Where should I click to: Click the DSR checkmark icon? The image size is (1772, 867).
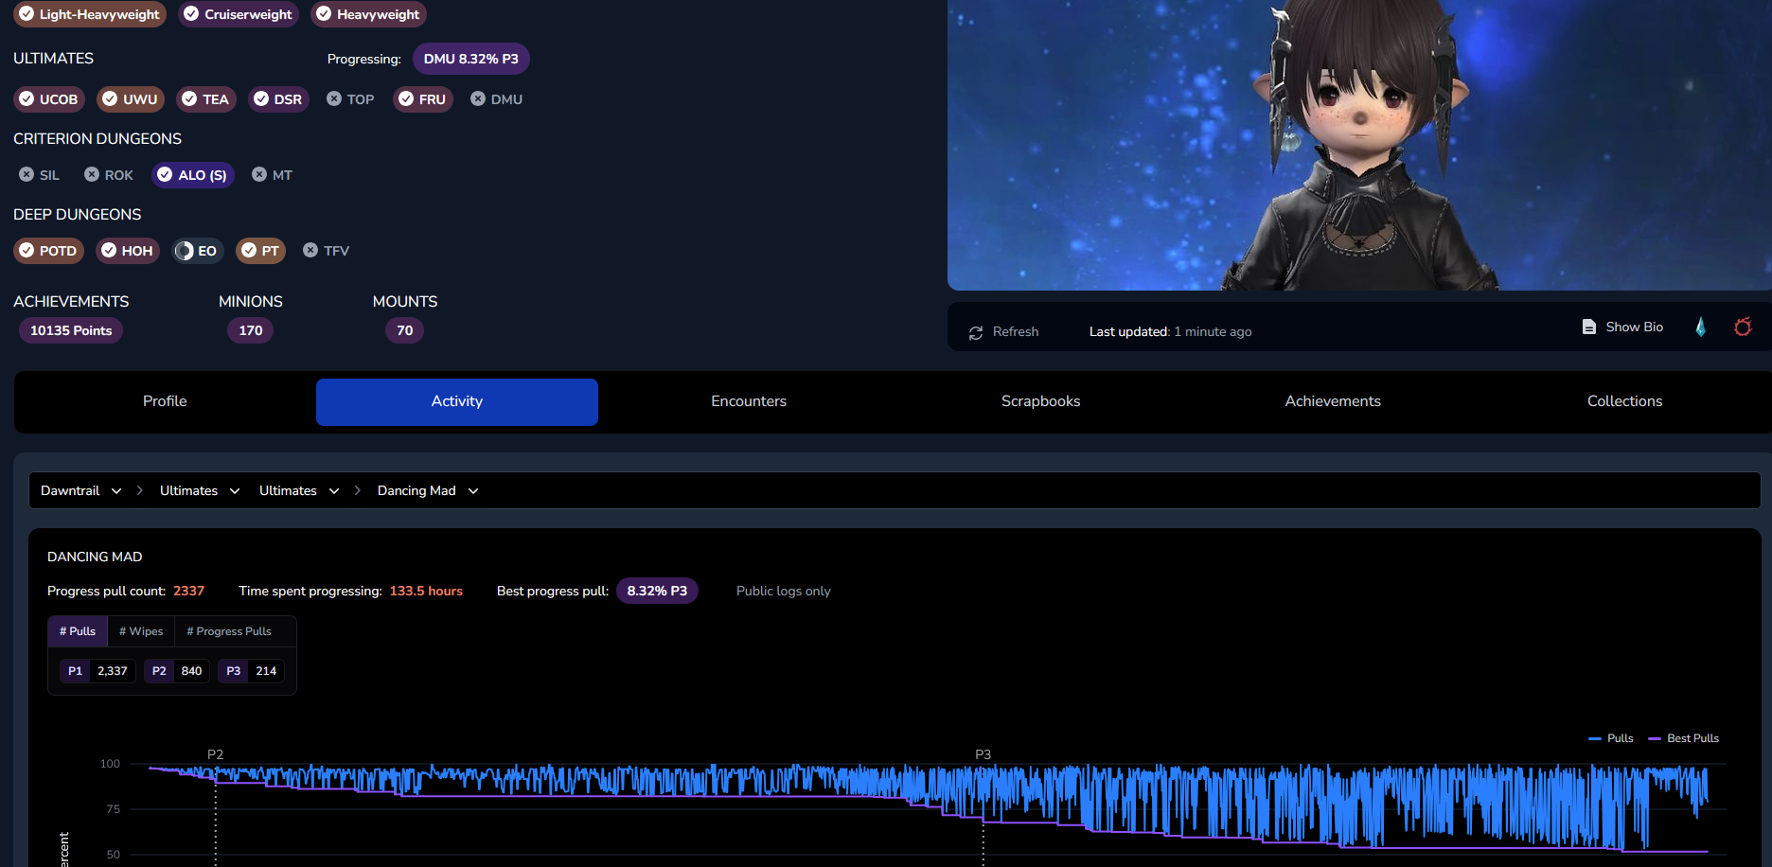pos(261,99)
